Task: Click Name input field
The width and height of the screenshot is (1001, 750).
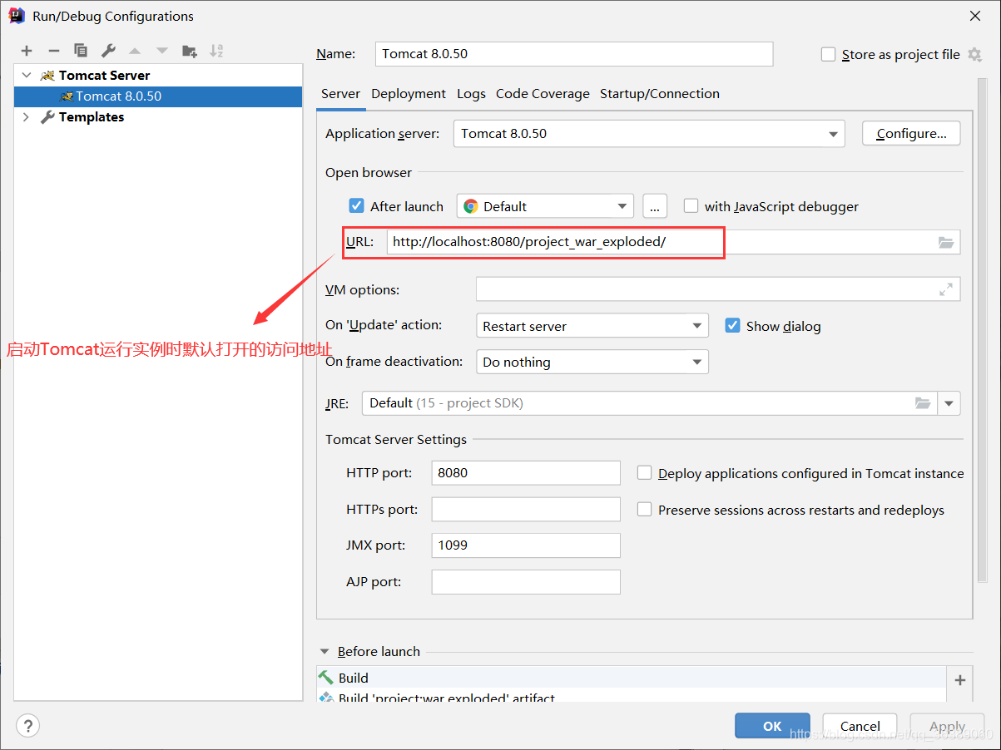Action: (574, 54)
